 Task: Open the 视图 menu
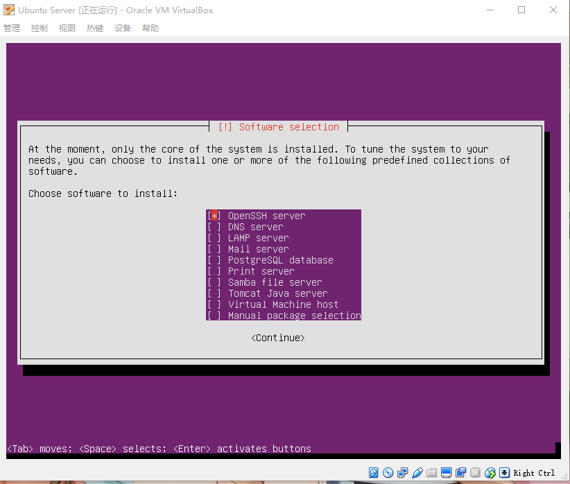67,28
